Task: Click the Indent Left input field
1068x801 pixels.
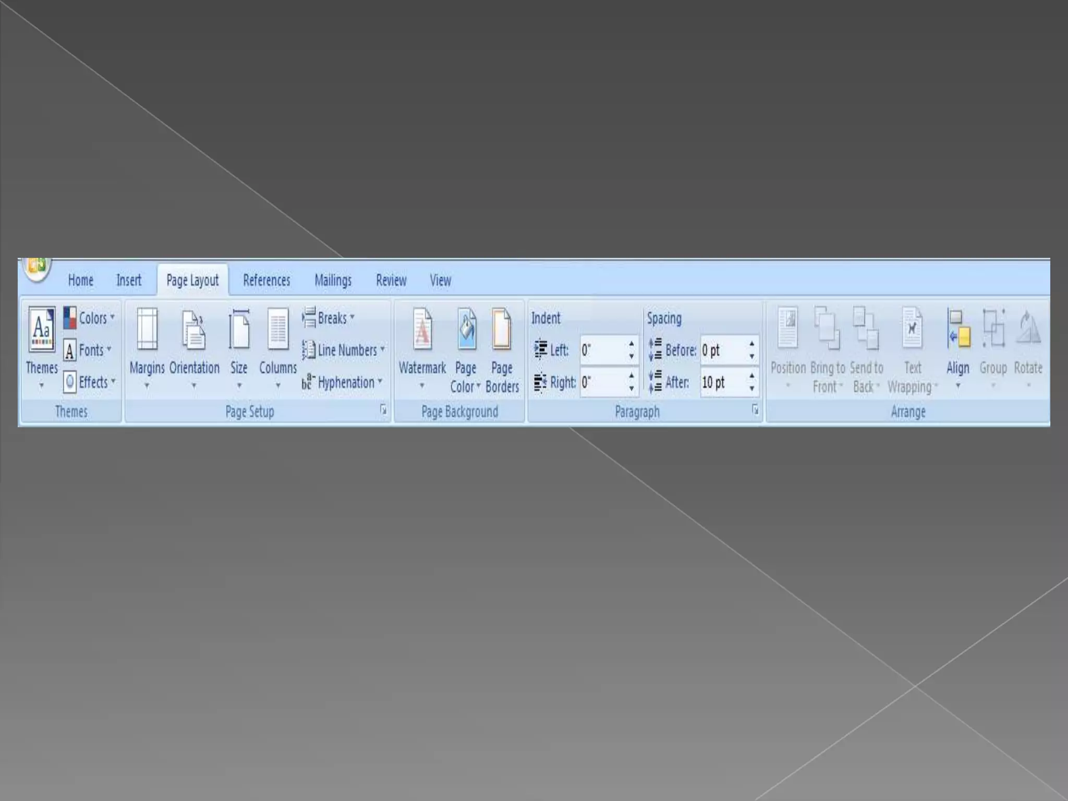Action: coord(602,350)
